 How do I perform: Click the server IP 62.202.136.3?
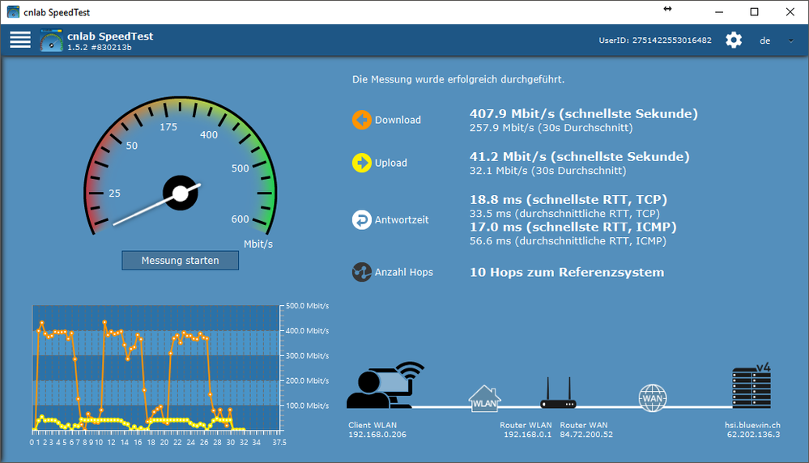(x=753, y=435)
